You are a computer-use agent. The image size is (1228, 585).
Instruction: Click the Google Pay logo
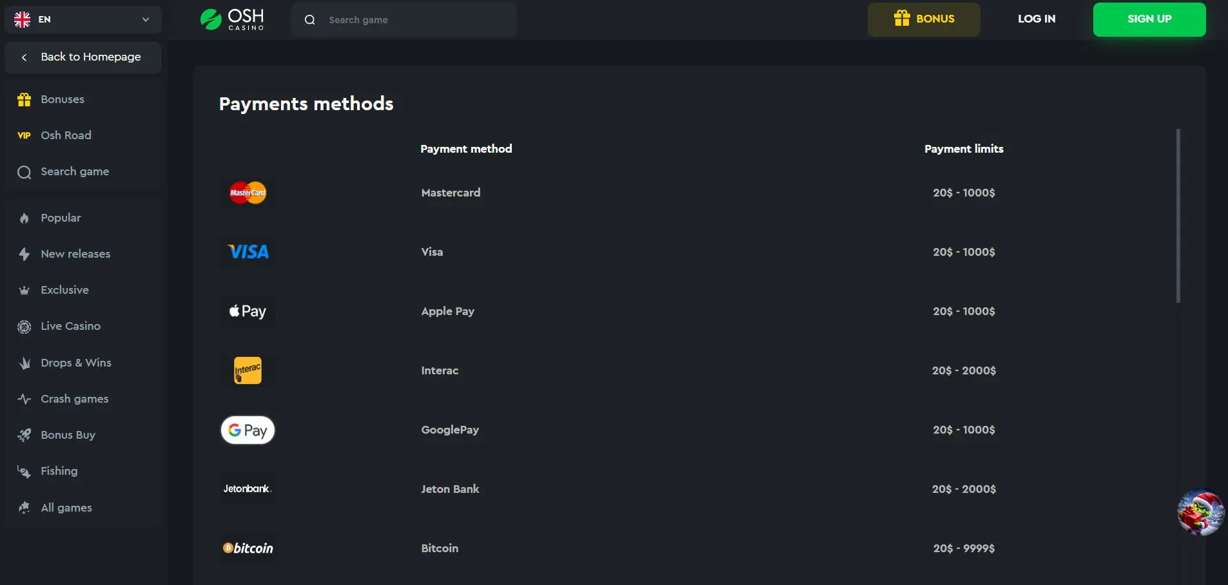(x=248, y=430)
